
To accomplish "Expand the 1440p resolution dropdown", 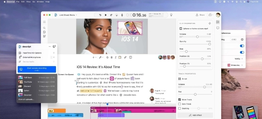I will click(238, 59).
